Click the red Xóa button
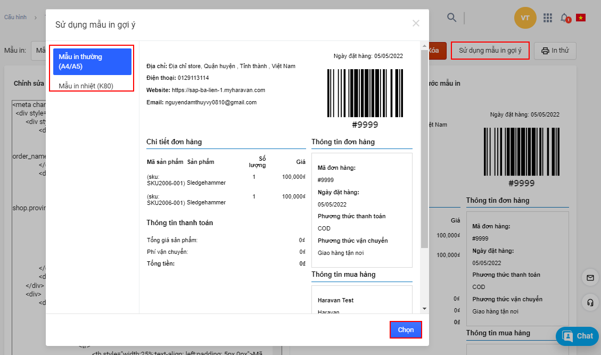This screenshot has height=355, width=601. 434,51
